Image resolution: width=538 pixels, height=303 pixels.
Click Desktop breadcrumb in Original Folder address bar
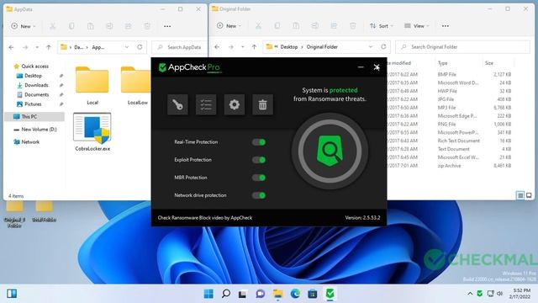(289, 47)
